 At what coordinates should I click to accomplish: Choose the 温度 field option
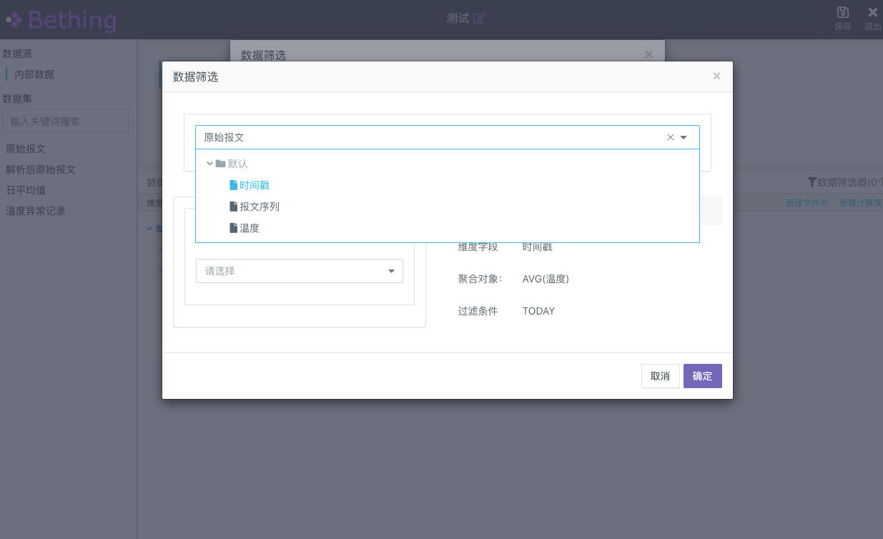(250, 228)
